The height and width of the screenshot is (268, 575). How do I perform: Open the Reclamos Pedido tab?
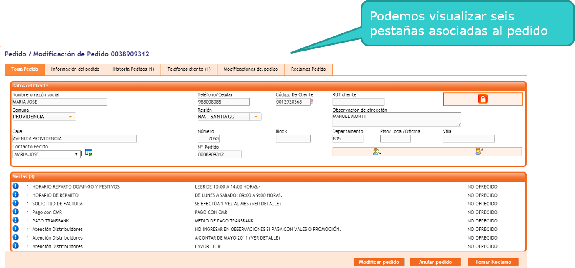click(308, 69)
